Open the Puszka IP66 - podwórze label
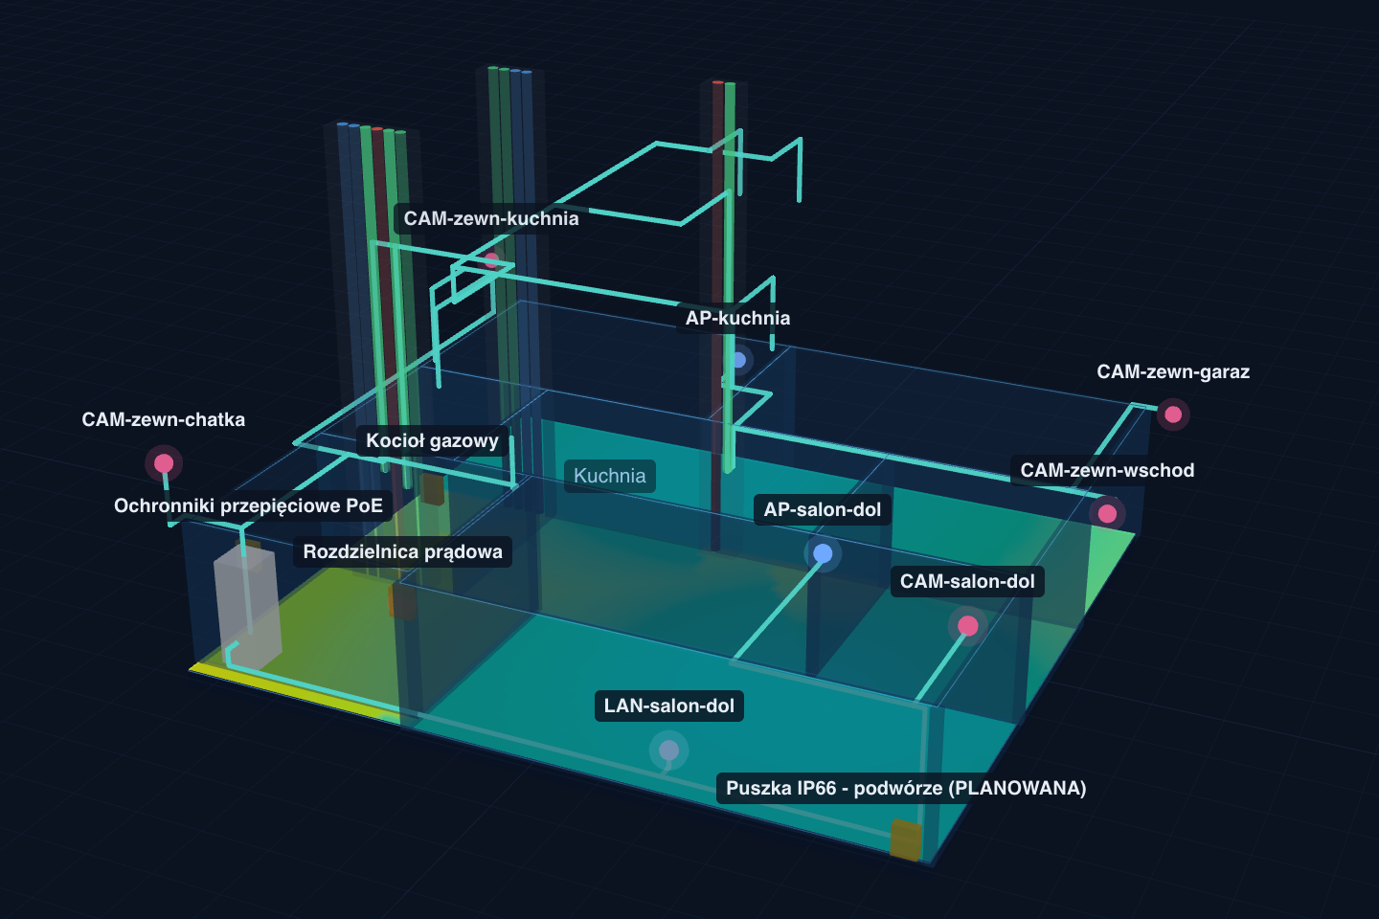1379x919 pixels. tap(906, 788)
